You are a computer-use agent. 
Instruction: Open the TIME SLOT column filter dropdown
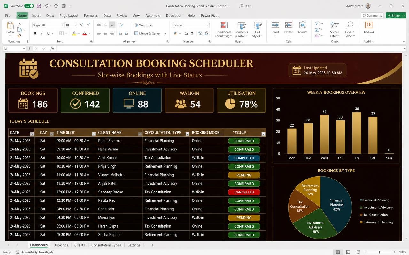94,134
